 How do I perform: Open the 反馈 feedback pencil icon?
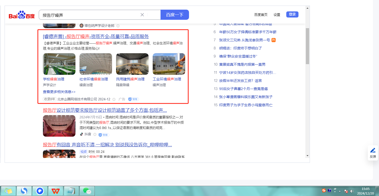coord(373,150)
